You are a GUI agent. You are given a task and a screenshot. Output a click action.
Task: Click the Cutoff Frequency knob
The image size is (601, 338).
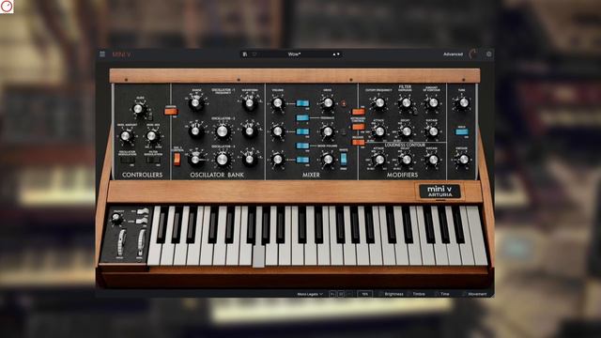(379, 102)
